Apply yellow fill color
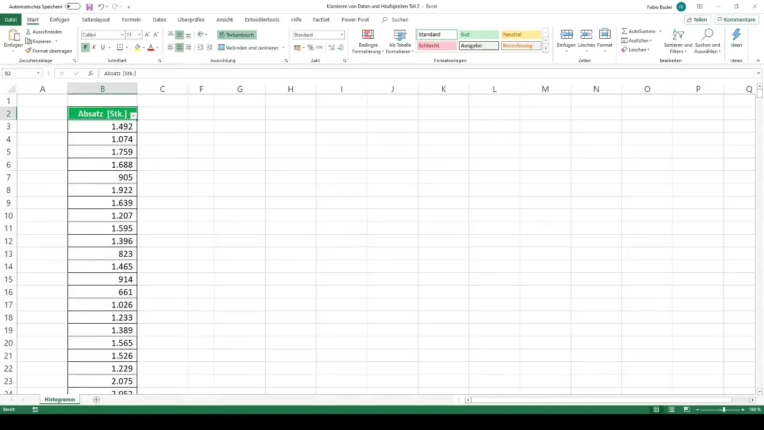This screenshot has height=430, width=764. (x=137, y=47)
